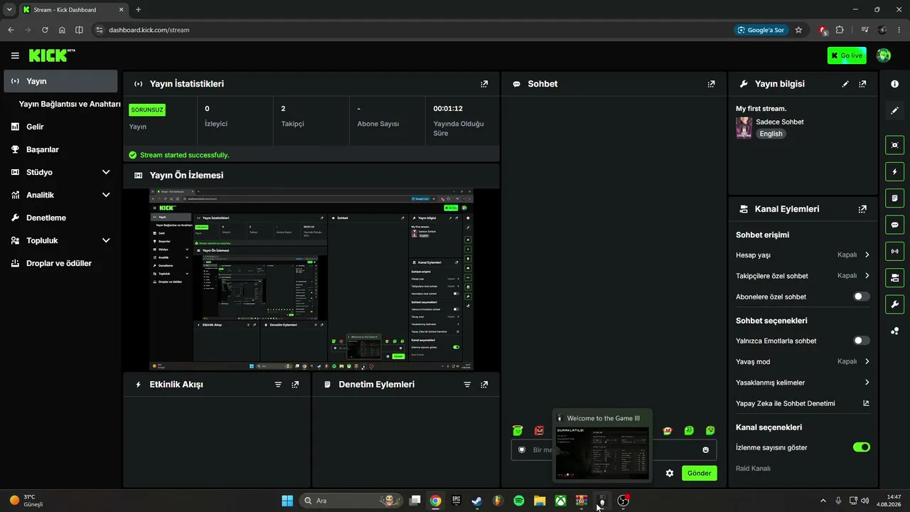Screen dimensions: 910x512
Task: Edit stream info with Yayın bilgisi pencil
Action: coord(845,84)
